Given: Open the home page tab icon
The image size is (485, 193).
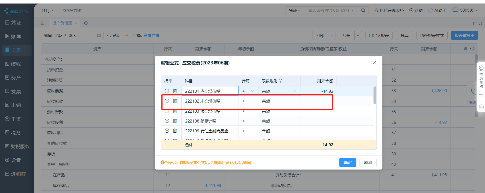Looking at the screenshot, I should [42, 23].
